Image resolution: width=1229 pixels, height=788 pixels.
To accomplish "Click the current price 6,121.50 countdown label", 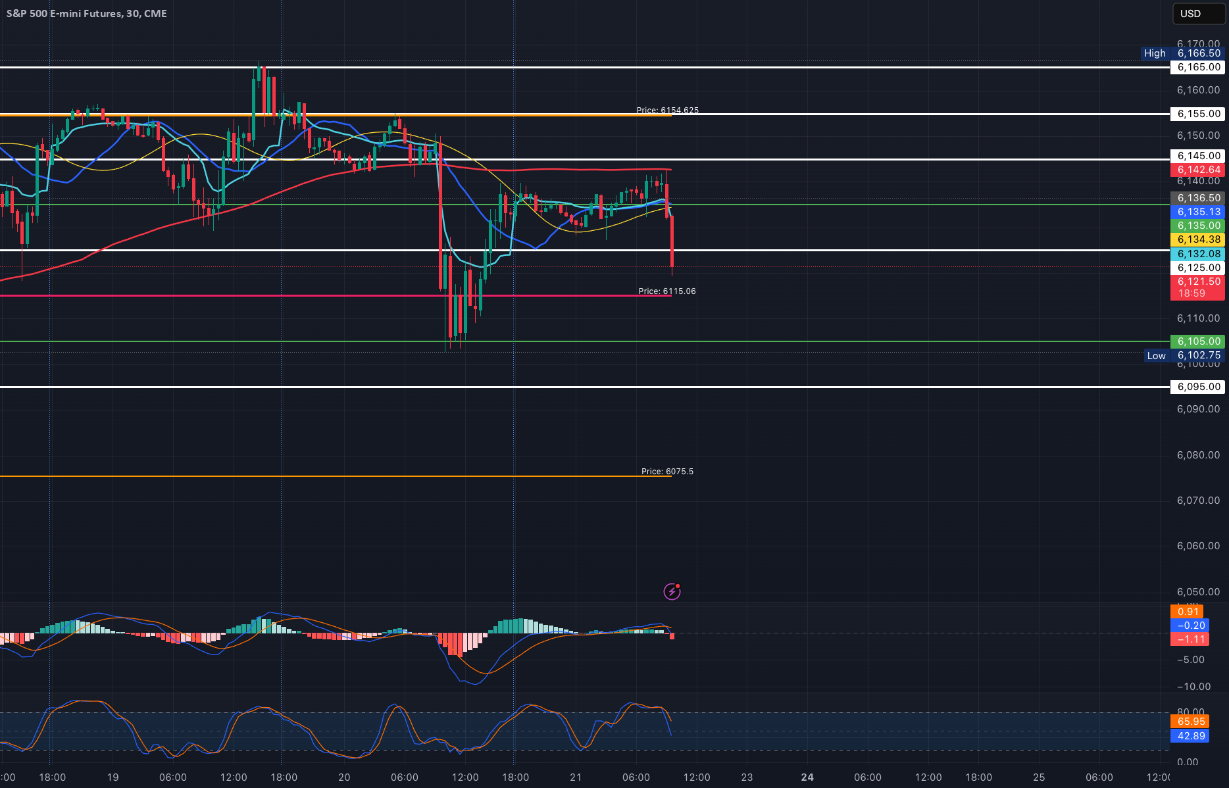I will tap(1199, 287).
